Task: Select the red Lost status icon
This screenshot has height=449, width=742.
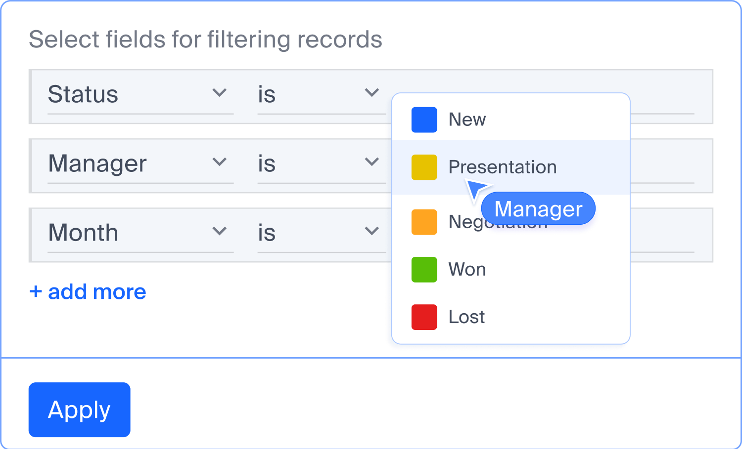Action: tap(424, 317)
